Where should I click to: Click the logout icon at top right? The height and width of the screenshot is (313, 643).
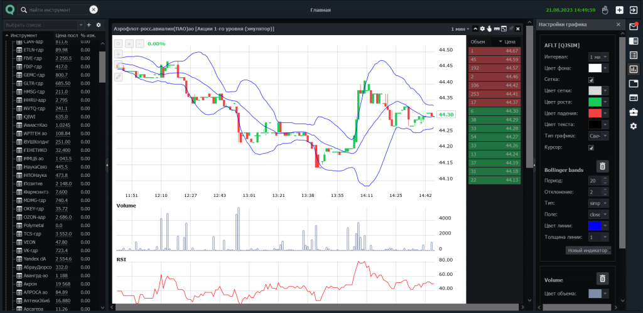point(633,10)
